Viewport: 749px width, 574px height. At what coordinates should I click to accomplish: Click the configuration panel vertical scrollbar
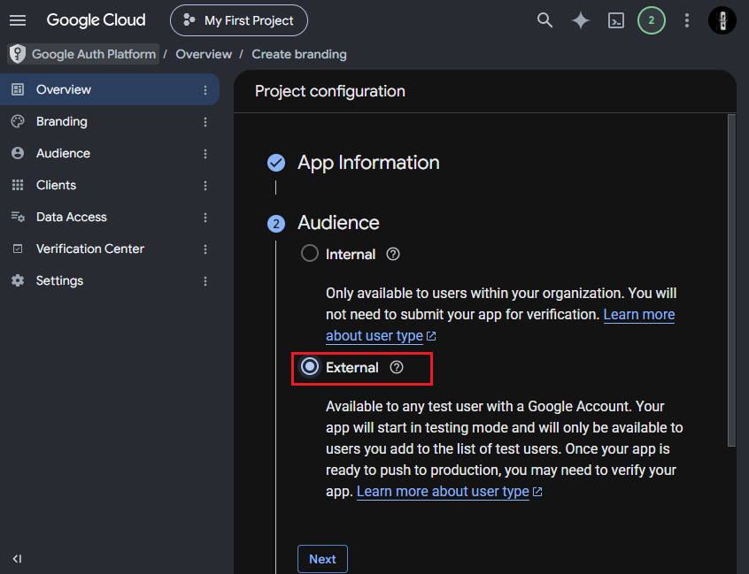tap(731, 280)
